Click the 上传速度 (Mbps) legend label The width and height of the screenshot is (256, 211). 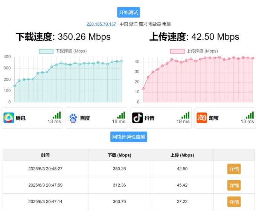202,51
